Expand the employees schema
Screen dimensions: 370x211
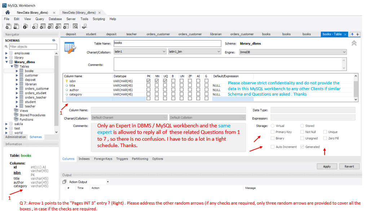pos(6,53)
